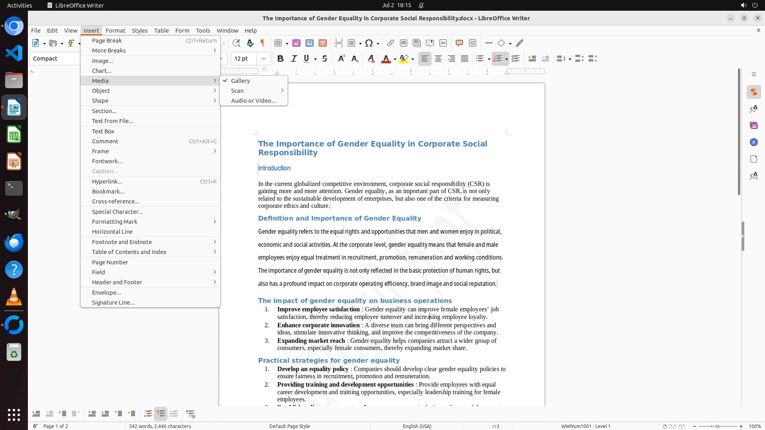Open sidebar Navigator compass icon
The image size is (765, 430).
coord(753,143)
